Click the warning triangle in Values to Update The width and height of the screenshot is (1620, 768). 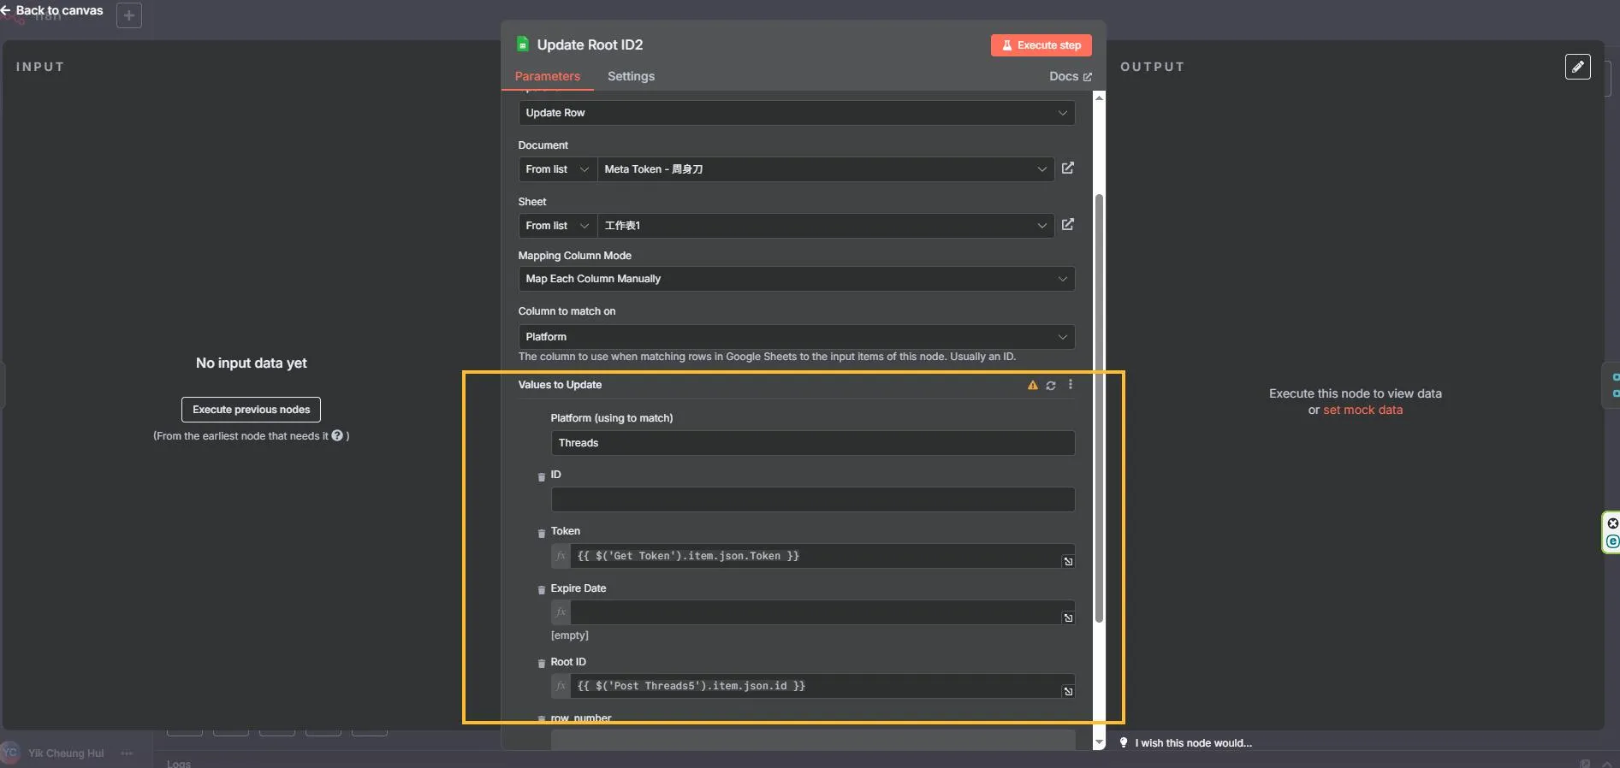tap(1032, 386)
